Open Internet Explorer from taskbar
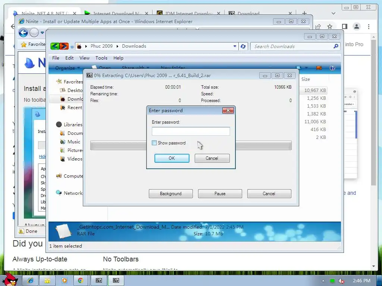Viewport: 382px width, 286px height. (x=31, y=280)
